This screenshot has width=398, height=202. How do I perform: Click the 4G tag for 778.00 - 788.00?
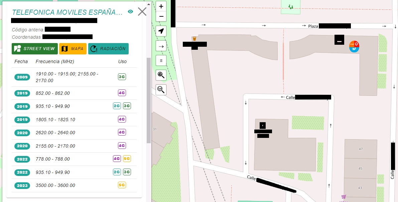(117, 159)
